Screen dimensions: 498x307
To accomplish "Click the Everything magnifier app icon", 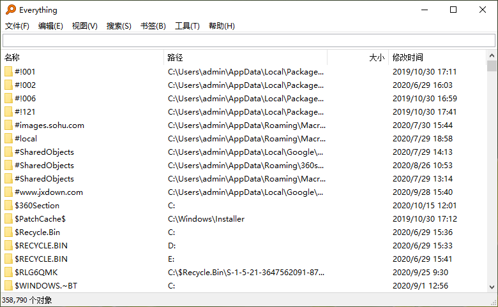I will [11, 10].
